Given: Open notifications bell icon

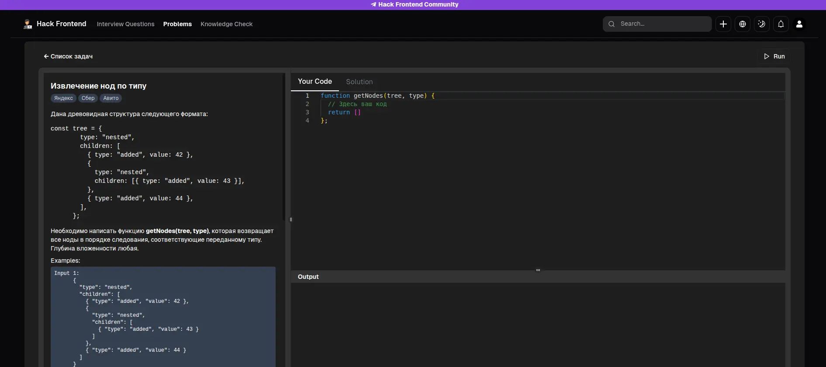Looking at the screenshot, I should pos(781,24).
